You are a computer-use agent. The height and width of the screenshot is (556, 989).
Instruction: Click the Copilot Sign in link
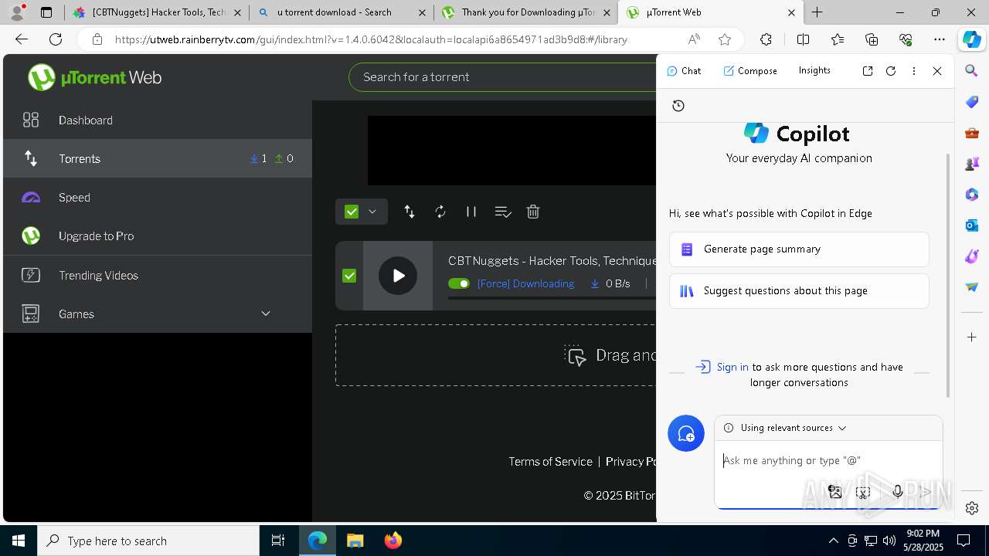pos(732,367)
